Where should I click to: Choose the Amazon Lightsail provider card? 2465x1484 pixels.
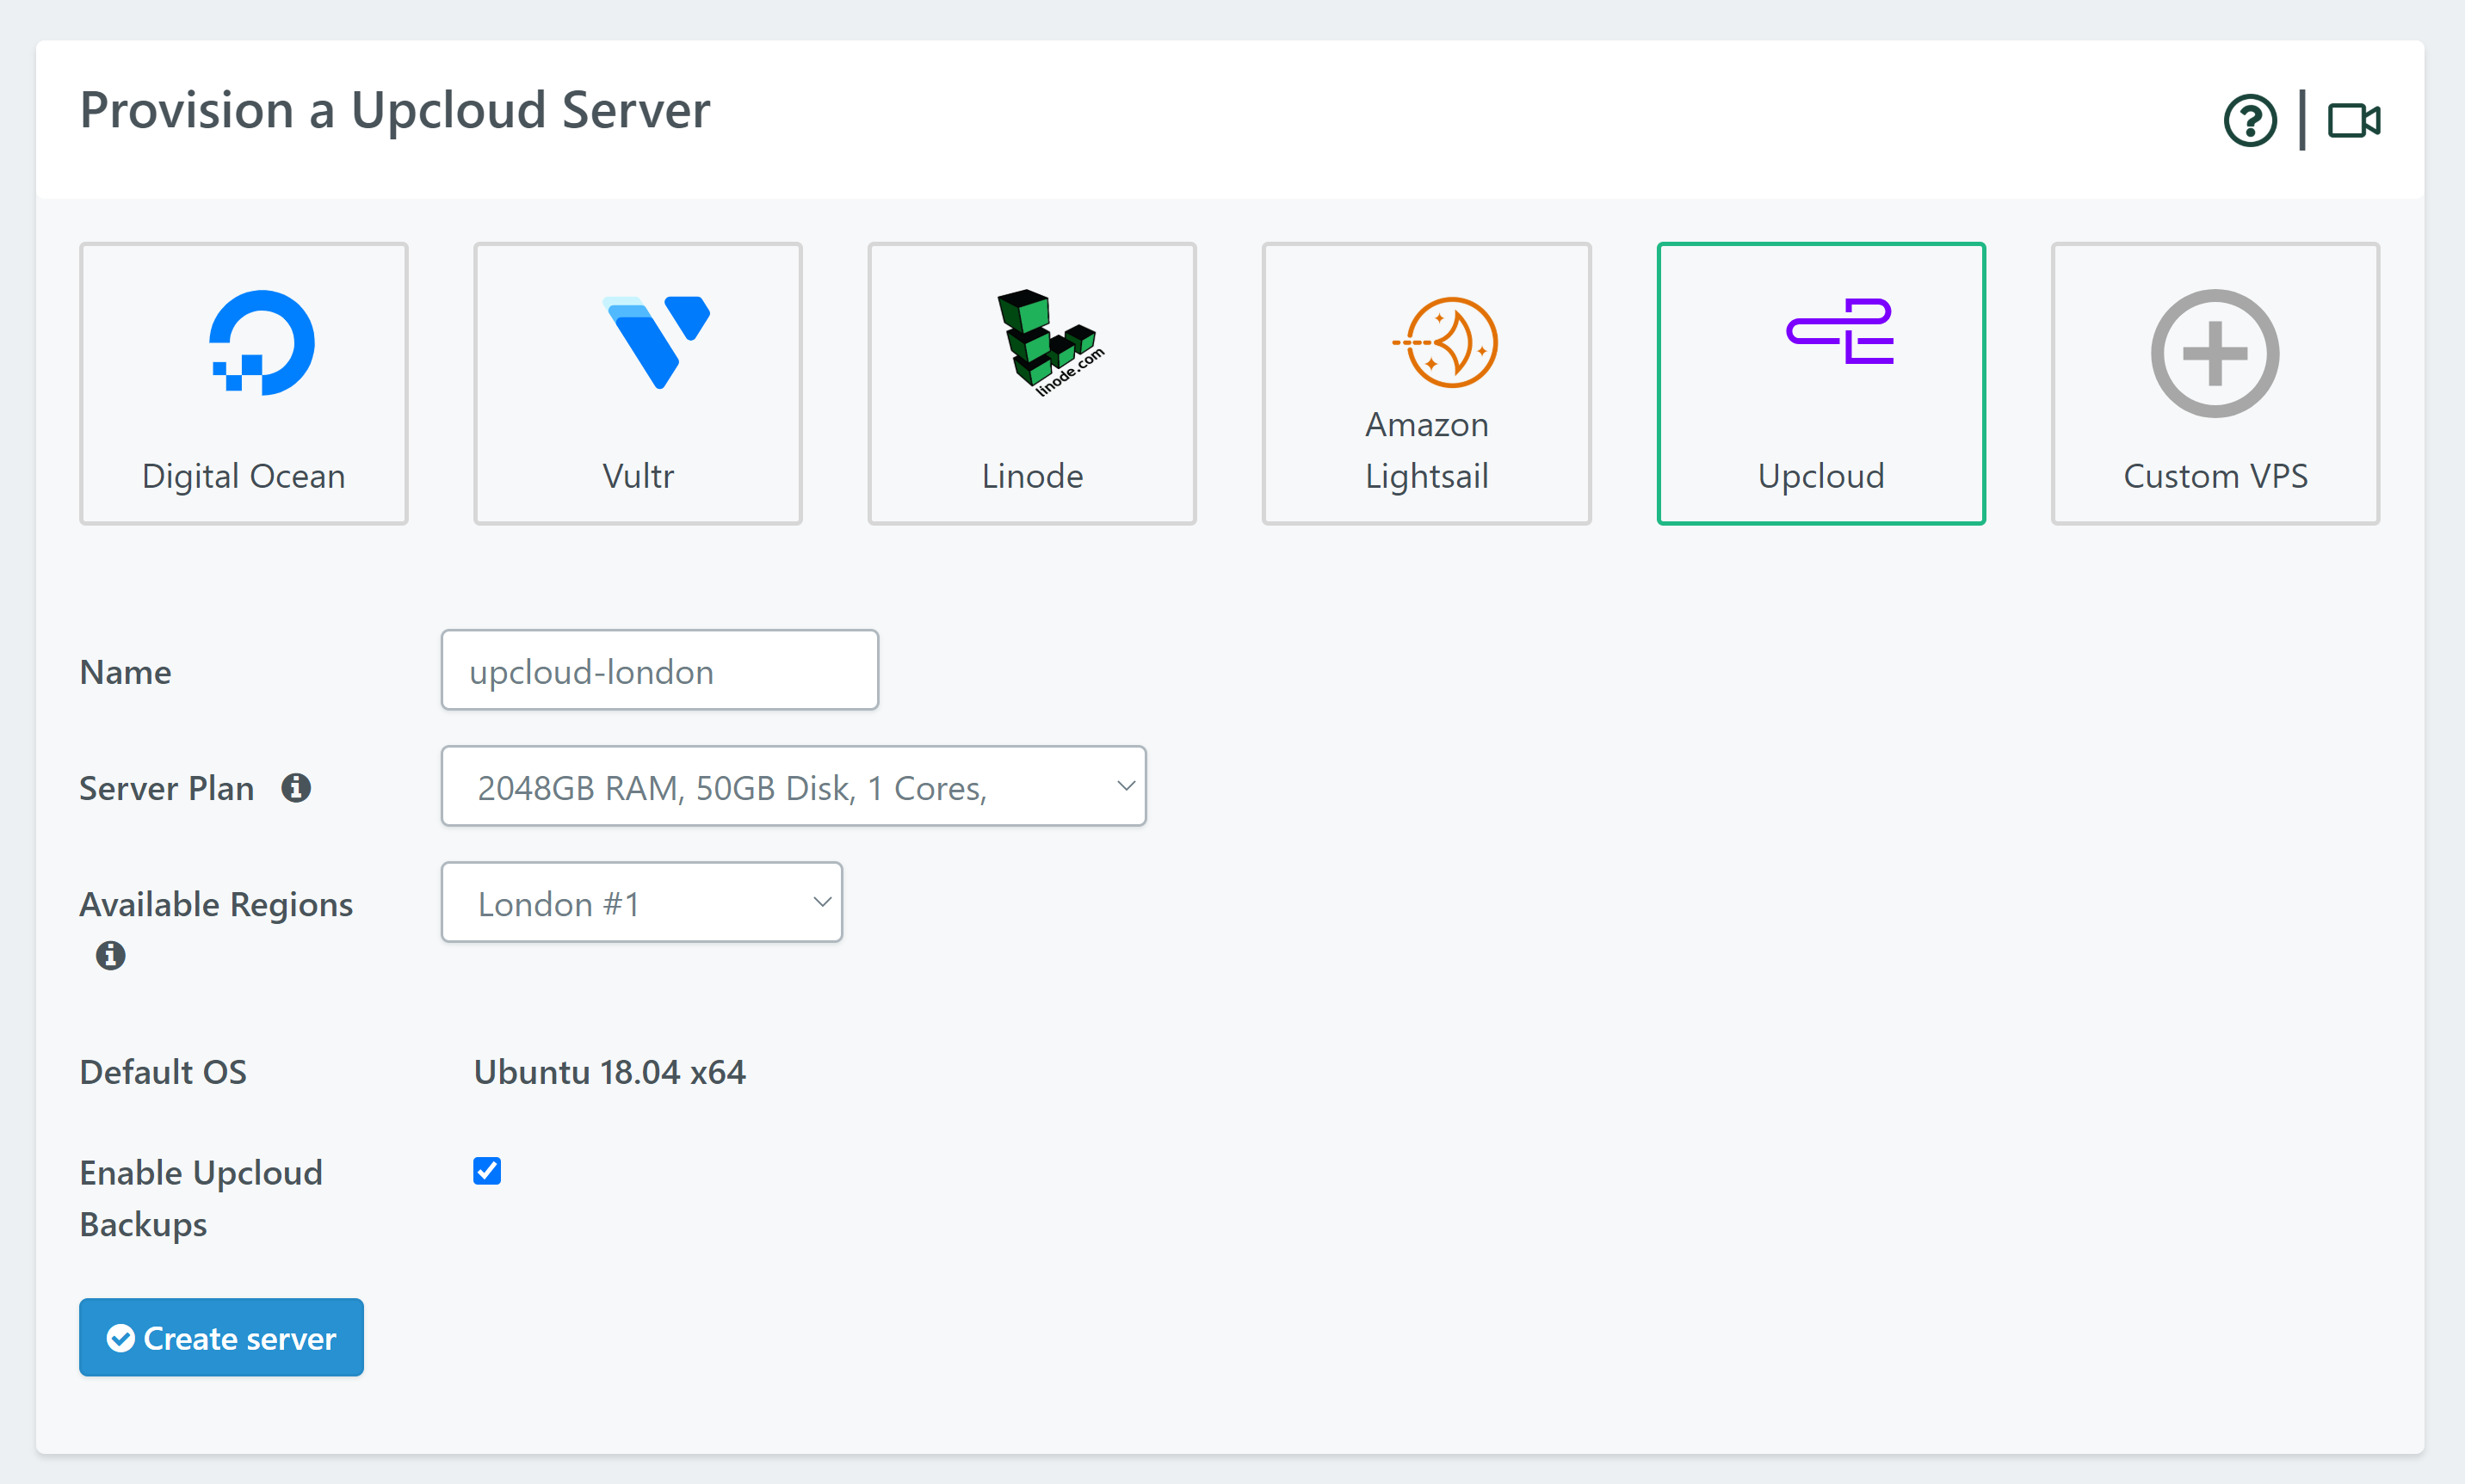1426,383
